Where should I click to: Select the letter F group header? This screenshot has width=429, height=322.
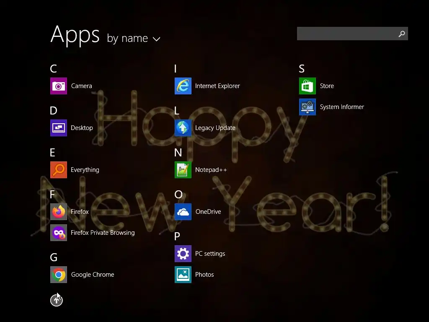click(52, 195)
